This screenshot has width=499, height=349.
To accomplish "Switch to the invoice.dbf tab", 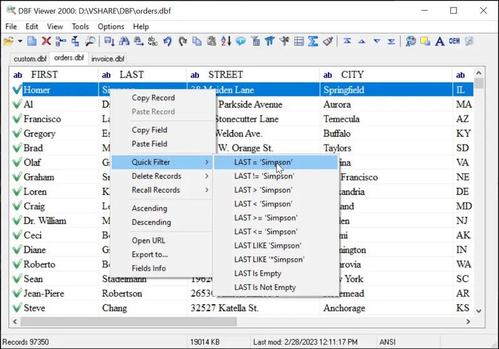I will 107,59.
